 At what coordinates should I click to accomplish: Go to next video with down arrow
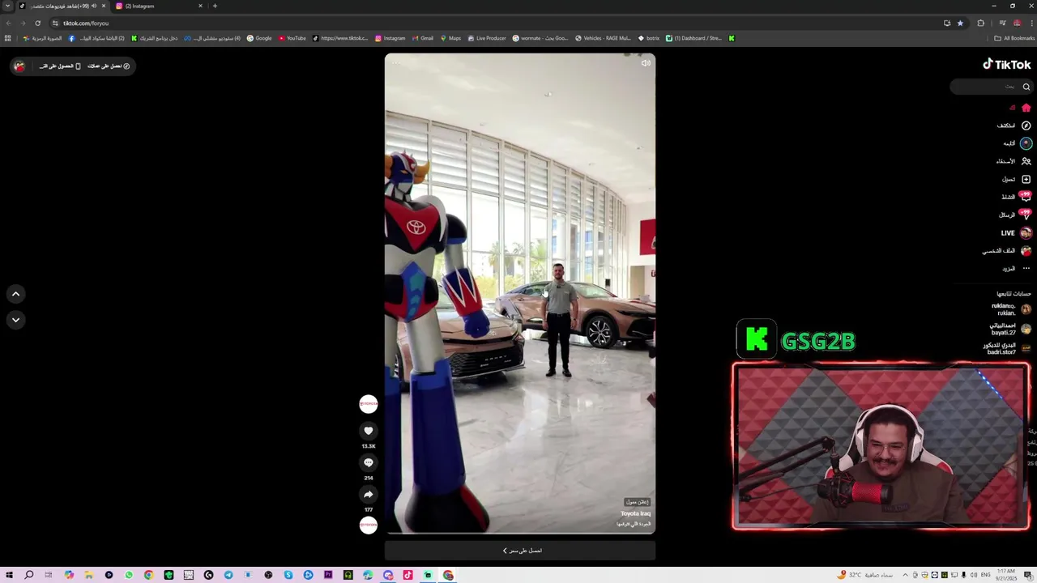tap(15, 320)
